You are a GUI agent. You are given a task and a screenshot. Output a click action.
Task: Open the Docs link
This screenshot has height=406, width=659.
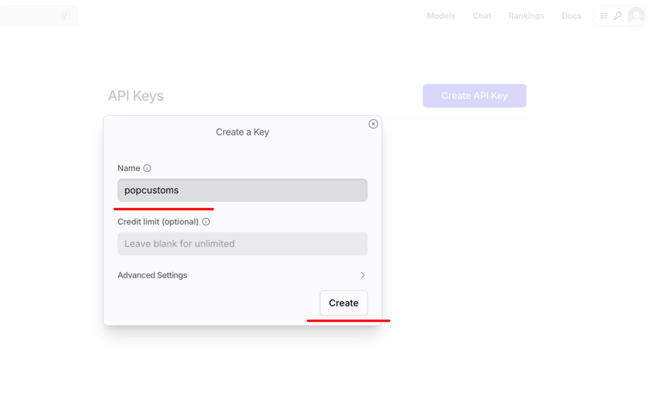(x=571, y=16)
